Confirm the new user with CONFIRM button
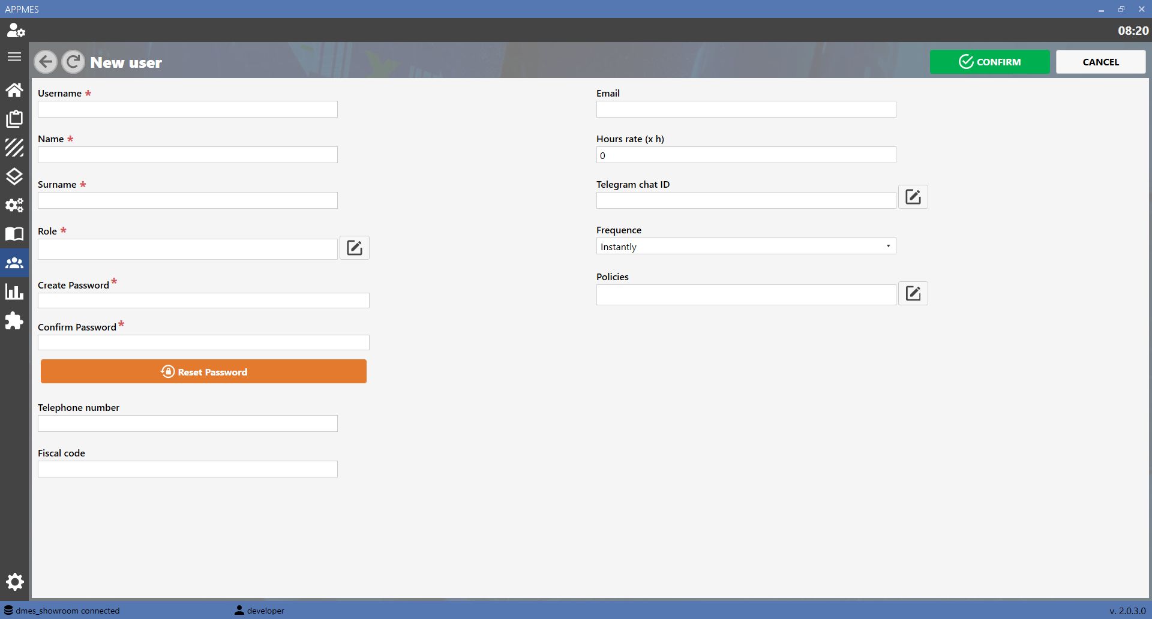 (990, 62)
